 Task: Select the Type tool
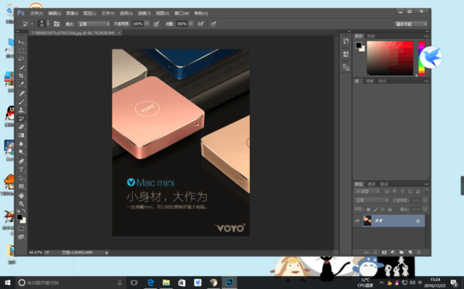tap(21, 169)
